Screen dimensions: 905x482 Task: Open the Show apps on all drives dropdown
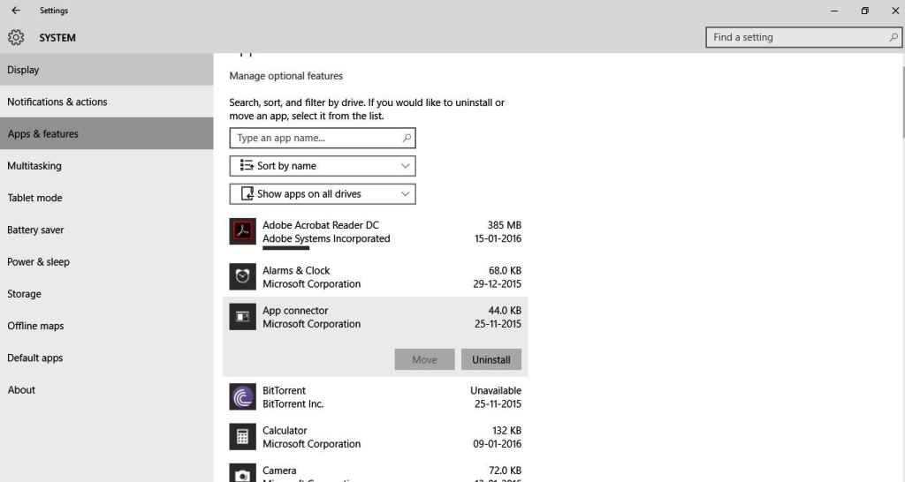coord(323,193)
